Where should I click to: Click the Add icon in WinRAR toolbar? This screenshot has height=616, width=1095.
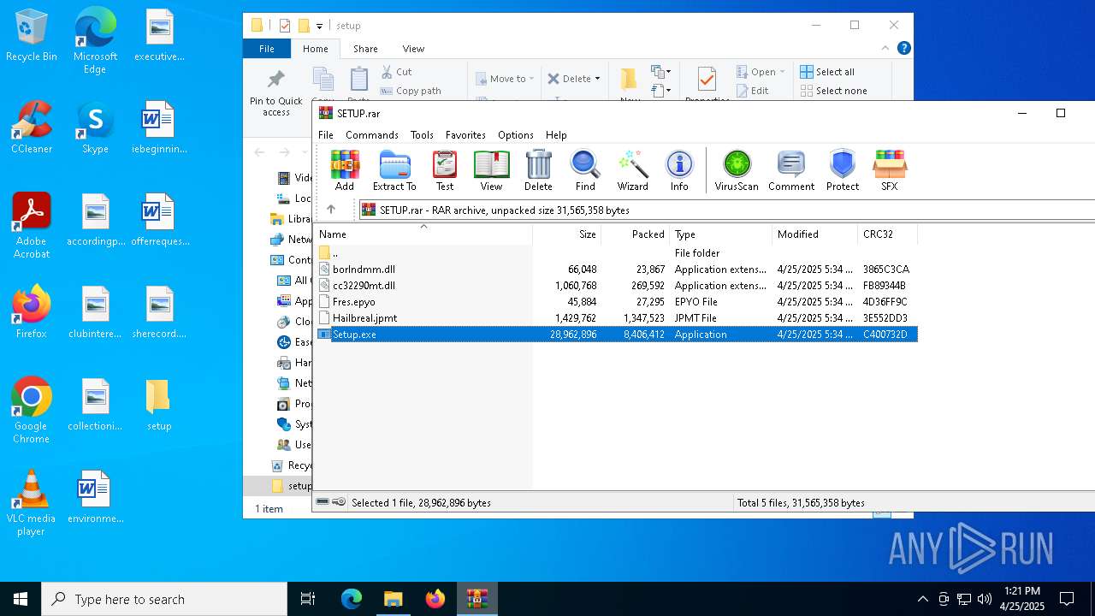click(345, 170)
